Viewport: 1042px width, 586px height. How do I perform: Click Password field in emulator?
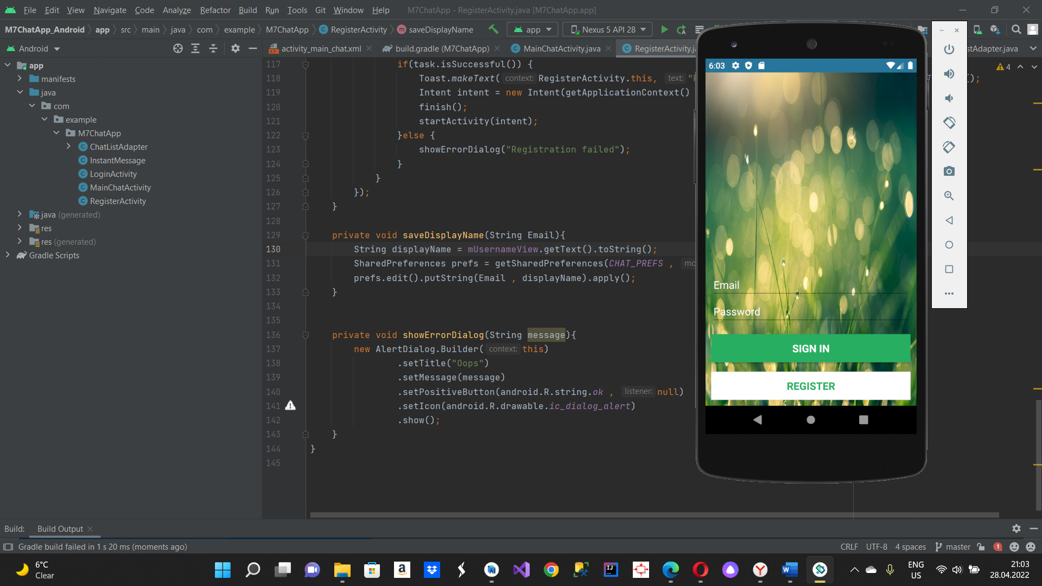click(x=810, y=312)
